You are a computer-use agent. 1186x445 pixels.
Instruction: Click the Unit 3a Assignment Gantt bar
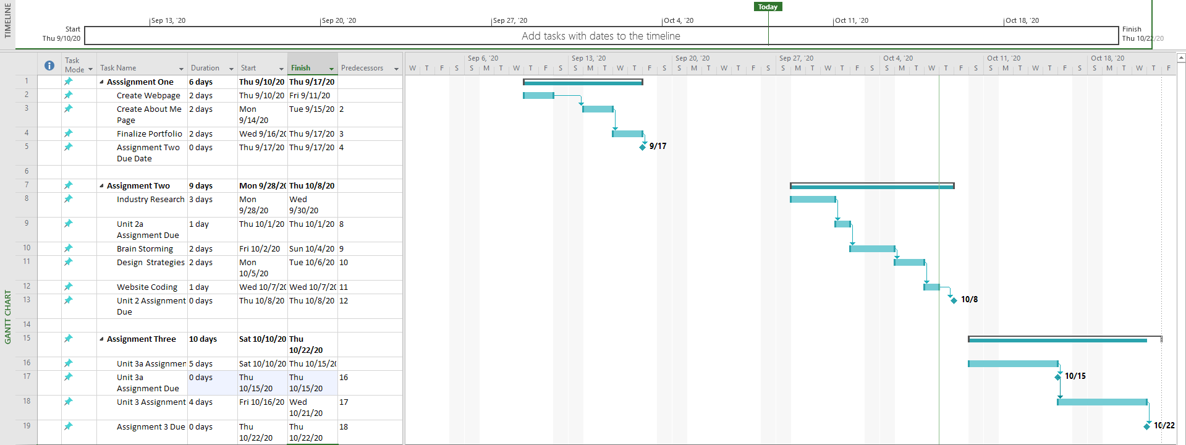(1013, 363)
